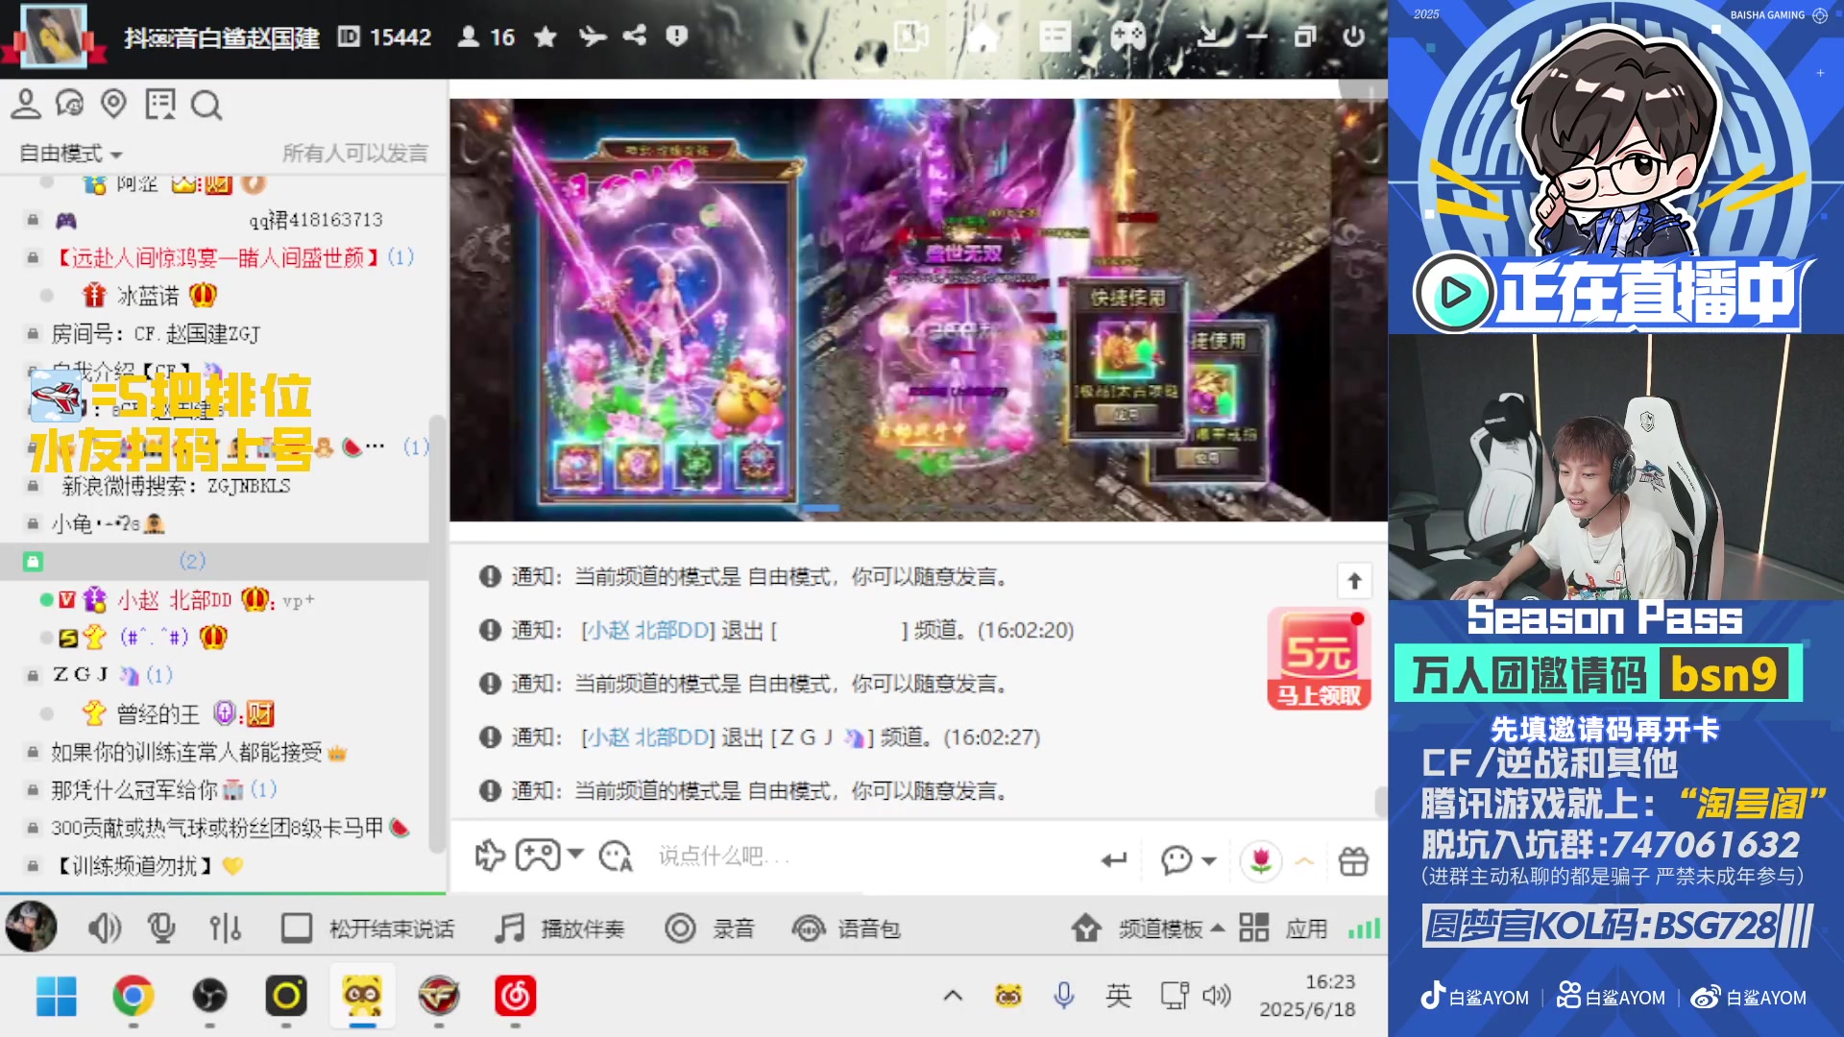Screen dimensions: 1844x1037
Task: Favorite the channel with the star icon
Action: [x=546, y=36]
